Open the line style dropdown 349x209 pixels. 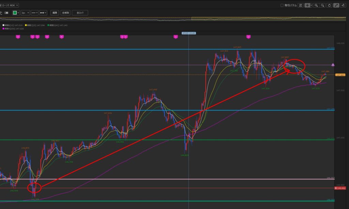(x=34, y=13)
